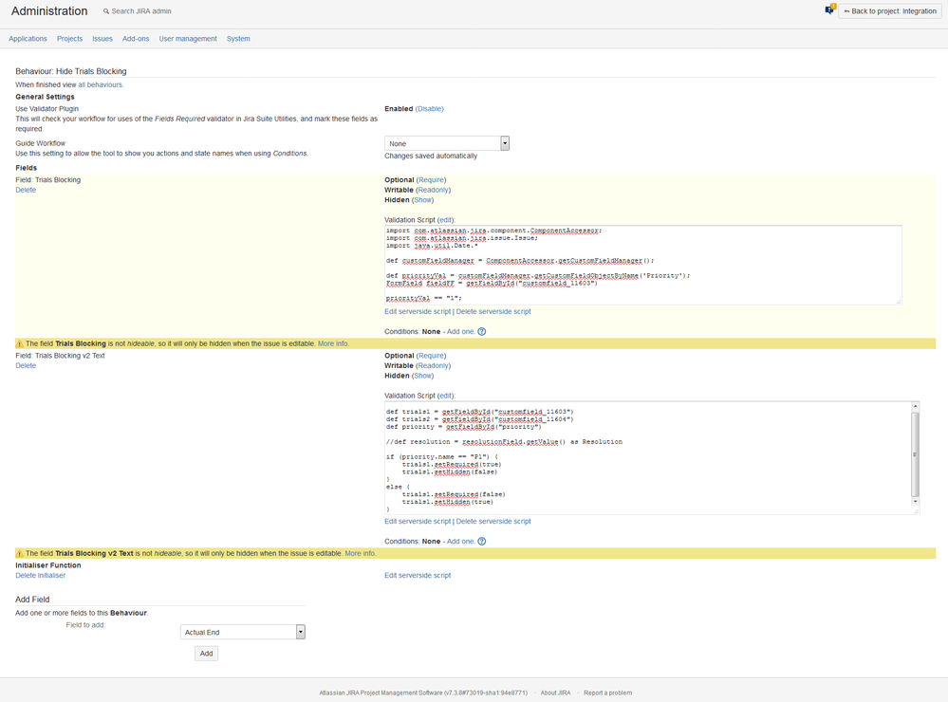Screen dimensions: 948x702
Task: Delete the Initialiser function
Action: (x=41, y=576)
